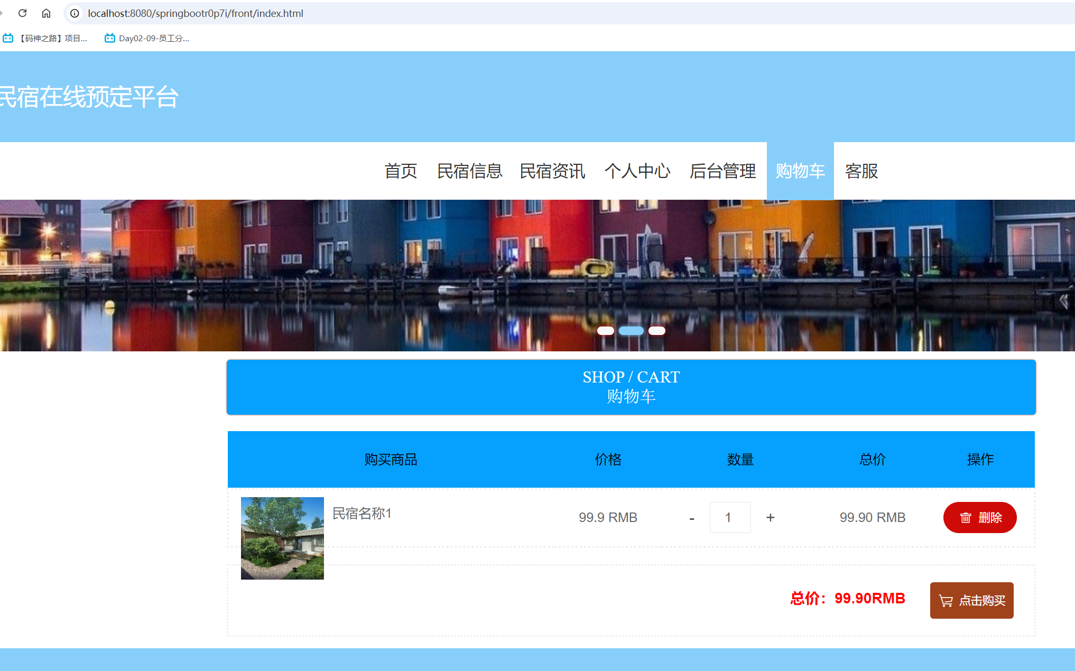Image resolution: width=1075 pixels, height=671 pixels.
Task: Click the browser reload icon
Action: click(x=22, y=13)
